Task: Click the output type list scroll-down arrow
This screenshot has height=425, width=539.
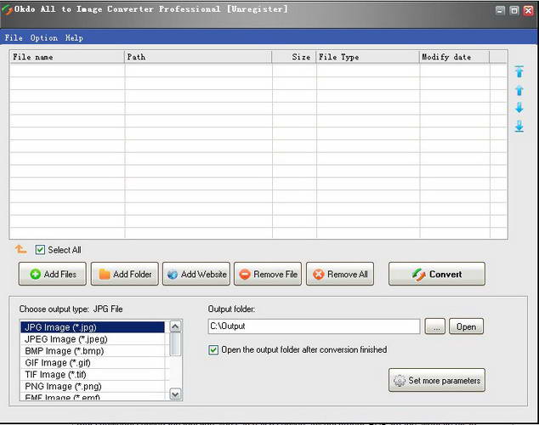Action: click(x=175, y=394)
